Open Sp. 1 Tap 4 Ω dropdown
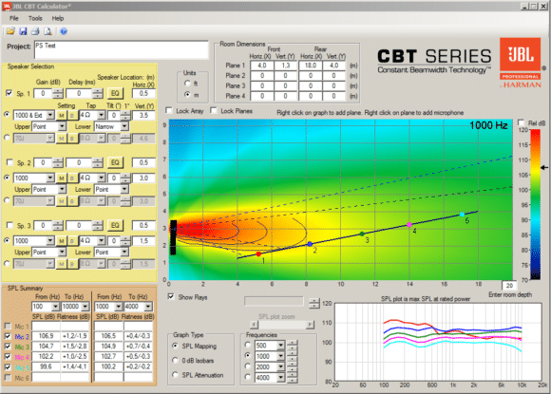The width and height of the screenshot is (551, 394). coord(102,115)
